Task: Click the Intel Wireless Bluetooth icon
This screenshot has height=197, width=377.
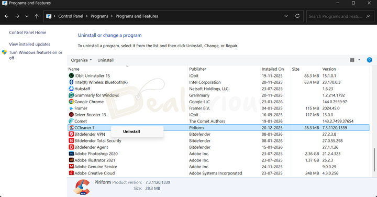Action: 71,82
